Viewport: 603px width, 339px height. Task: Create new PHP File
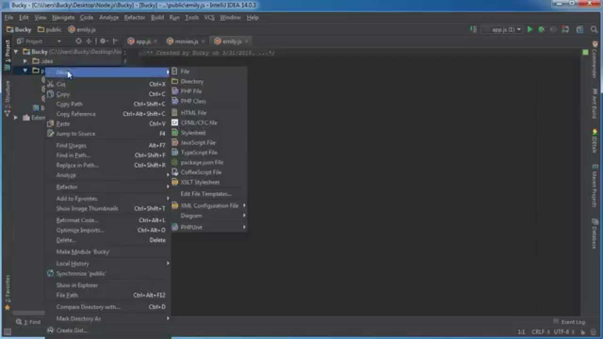click(208, 91)
